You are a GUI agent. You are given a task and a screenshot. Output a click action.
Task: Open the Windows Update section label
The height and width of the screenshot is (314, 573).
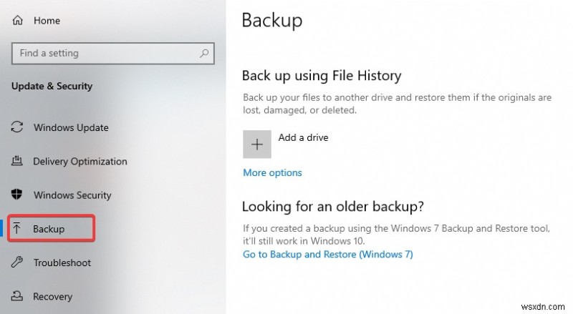click(71, 128)
